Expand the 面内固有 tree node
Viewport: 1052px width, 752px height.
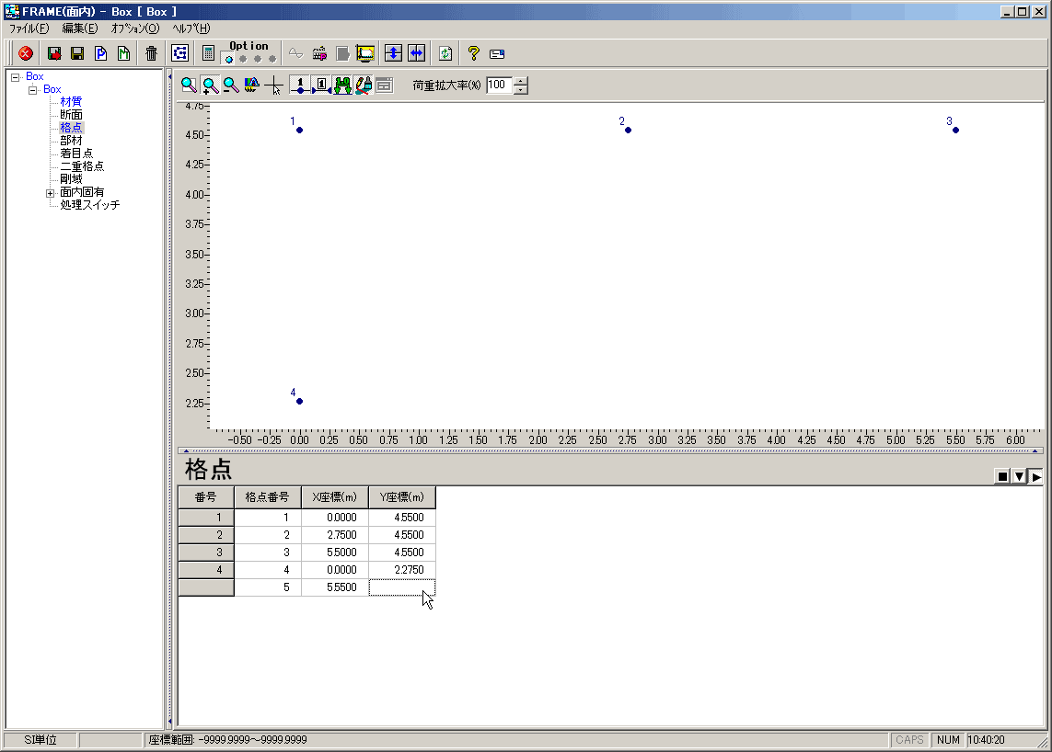tap(50, 193)
